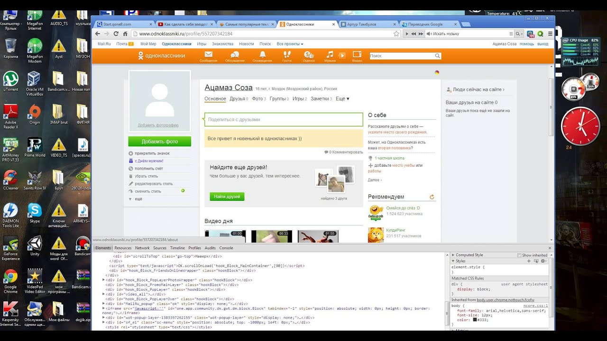Add new style rule plus icon in Styles
The height and width of the screenshot is (341, 607).
coord(529,261)
